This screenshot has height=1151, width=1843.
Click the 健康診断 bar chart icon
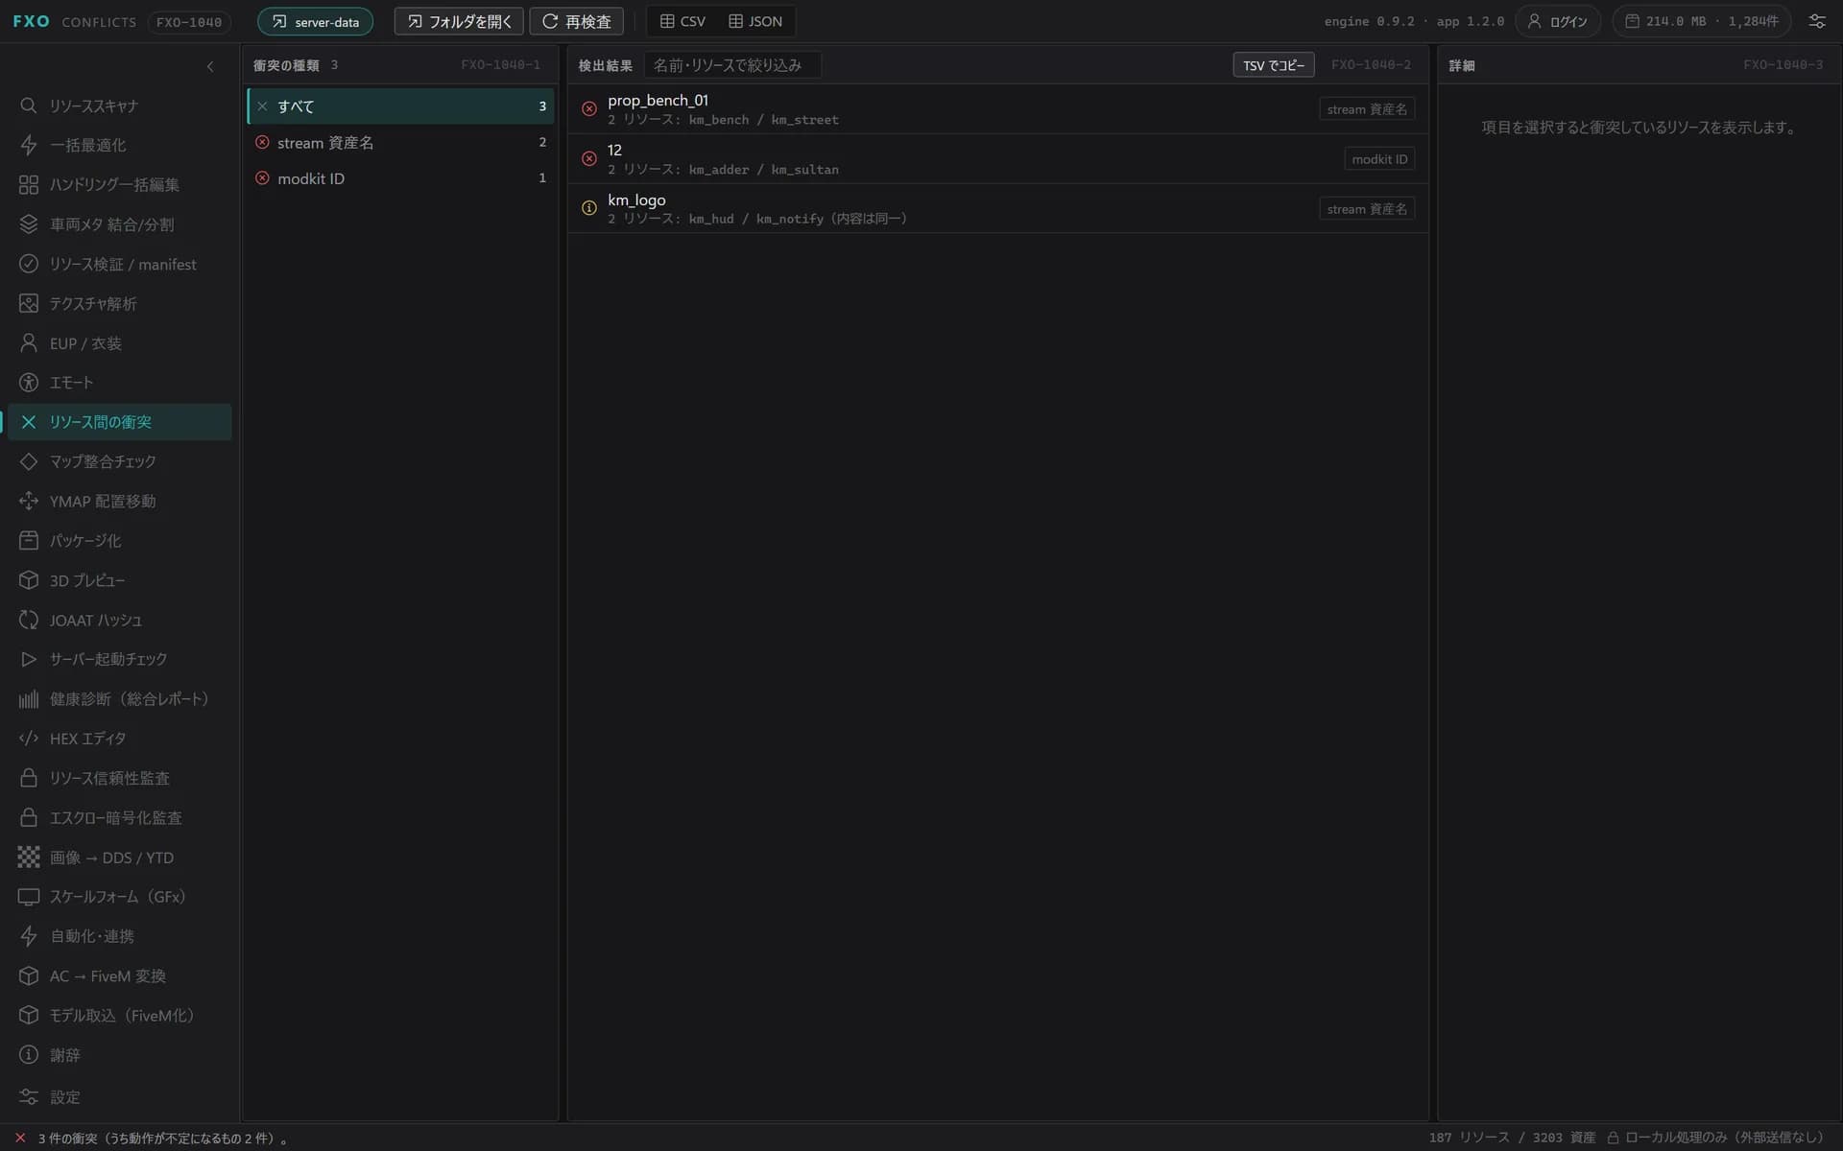pyautogui.click(x=29, y=698)
